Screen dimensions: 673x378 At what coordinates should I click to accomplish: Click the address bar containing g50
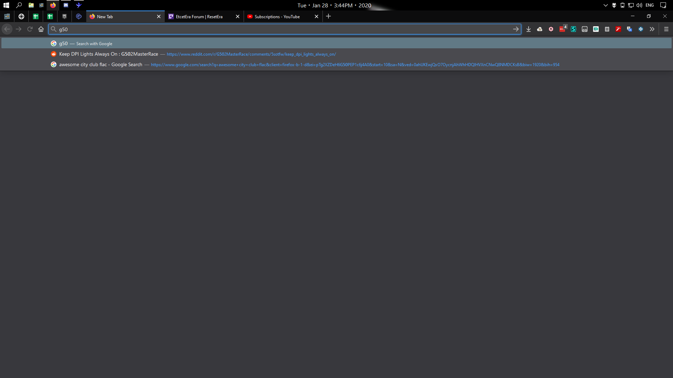280,29
